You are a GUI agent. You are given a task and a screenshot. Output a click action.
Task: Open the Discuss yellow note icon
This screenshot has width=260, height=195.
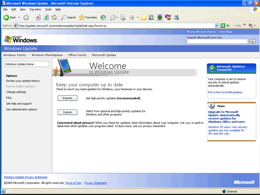pos(143,17)
